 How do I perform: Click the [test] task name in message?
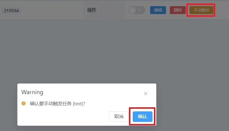click(78, 104)
